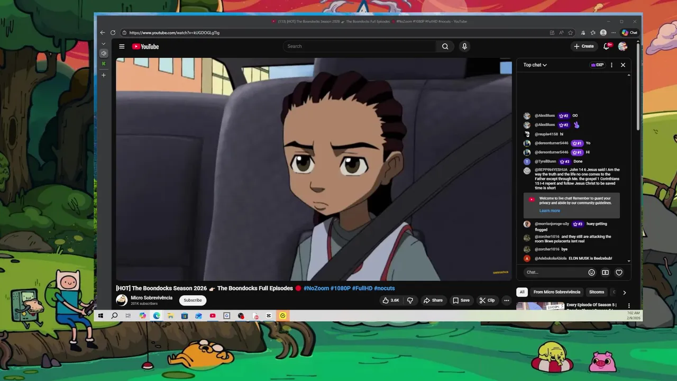Click the Create button

(x=584, y=47)
